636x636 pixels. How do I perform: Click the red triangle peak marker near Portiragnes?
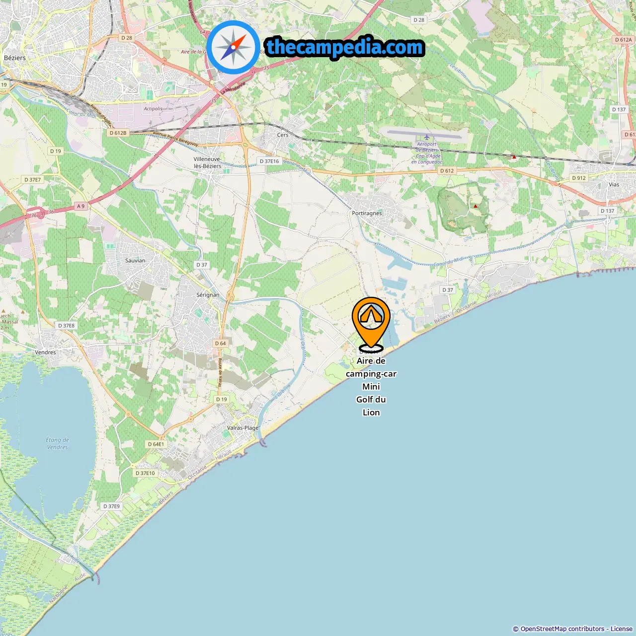point(476,206)
